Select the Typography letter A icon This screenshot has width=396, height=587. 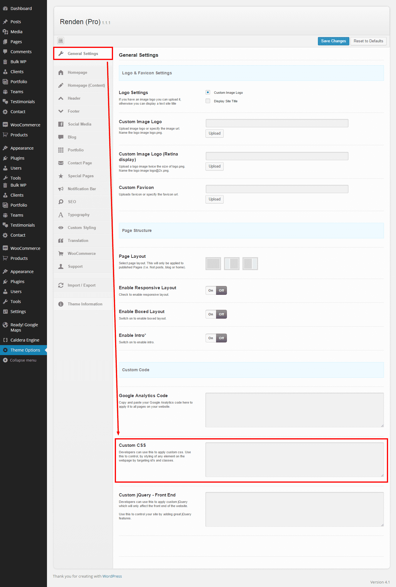pyautogui.click(x=61, y=215)
